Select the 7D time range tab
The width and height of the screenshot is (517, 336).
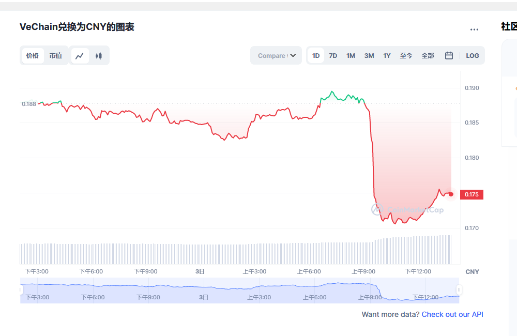coord(333,56)
